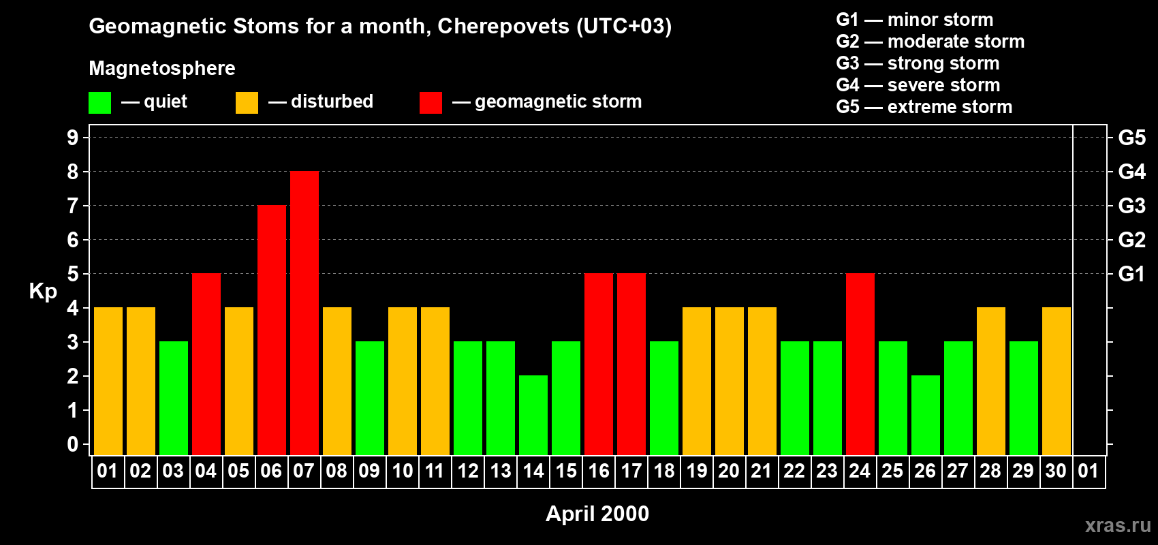Click the red bar for day 06
Viewport: 1158px width, 545px height.
point(272,330)
